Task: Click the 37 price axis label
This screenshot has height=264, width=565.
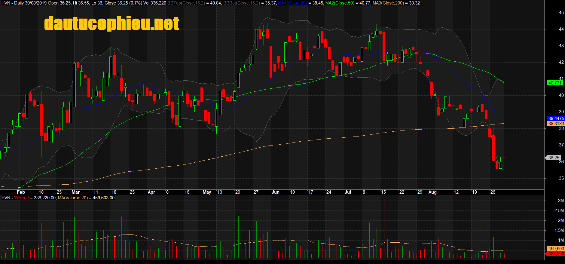Action: 561,145
